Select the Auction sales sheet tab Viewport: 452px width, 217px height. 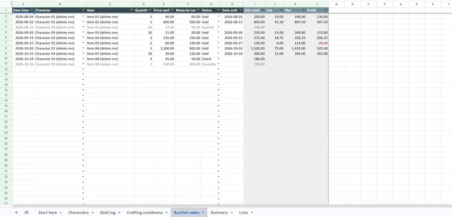click(186, 212)
